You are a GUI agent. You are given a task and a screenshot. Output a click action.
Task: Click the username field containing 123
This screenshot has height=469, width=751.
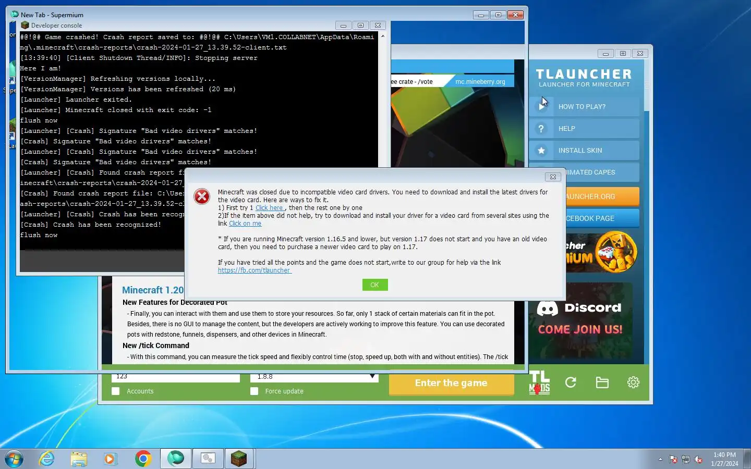tap(176, 376)
